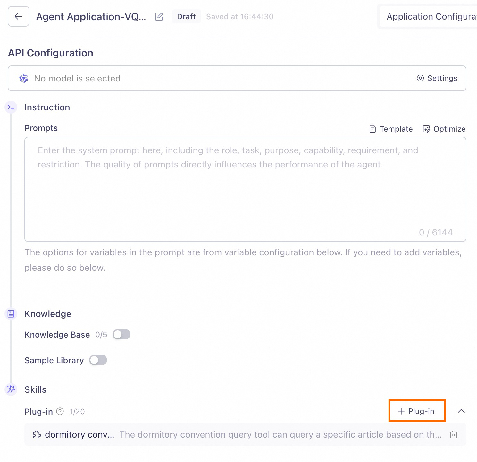This screenshot has width=477, height=462.
Task: Enable the Knowledge Base toggle
Action: click(121, 334)
